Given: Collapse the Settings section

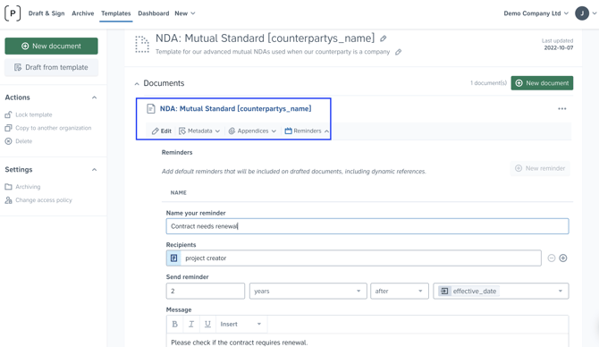Looking at the screenshot, I should click(95, 170).
